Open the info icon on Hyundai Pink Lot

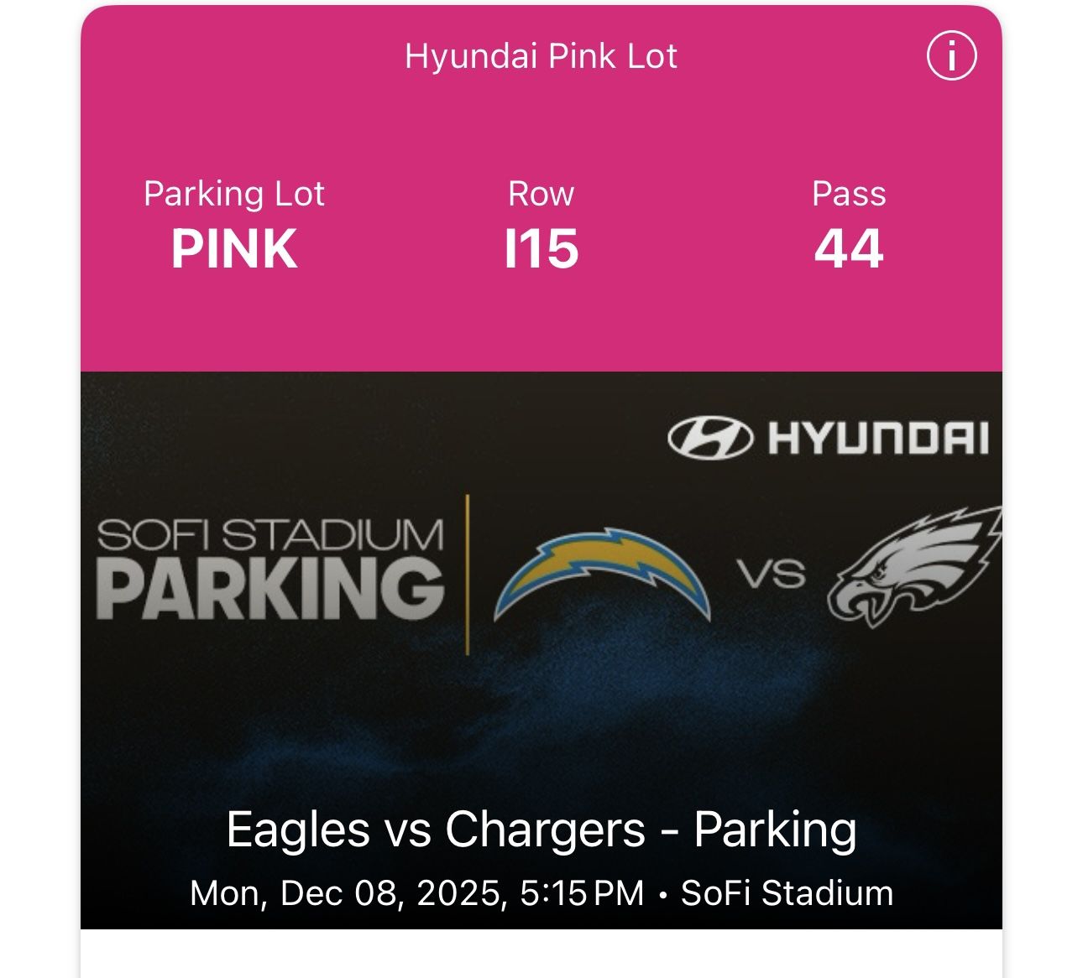point(951,57)
